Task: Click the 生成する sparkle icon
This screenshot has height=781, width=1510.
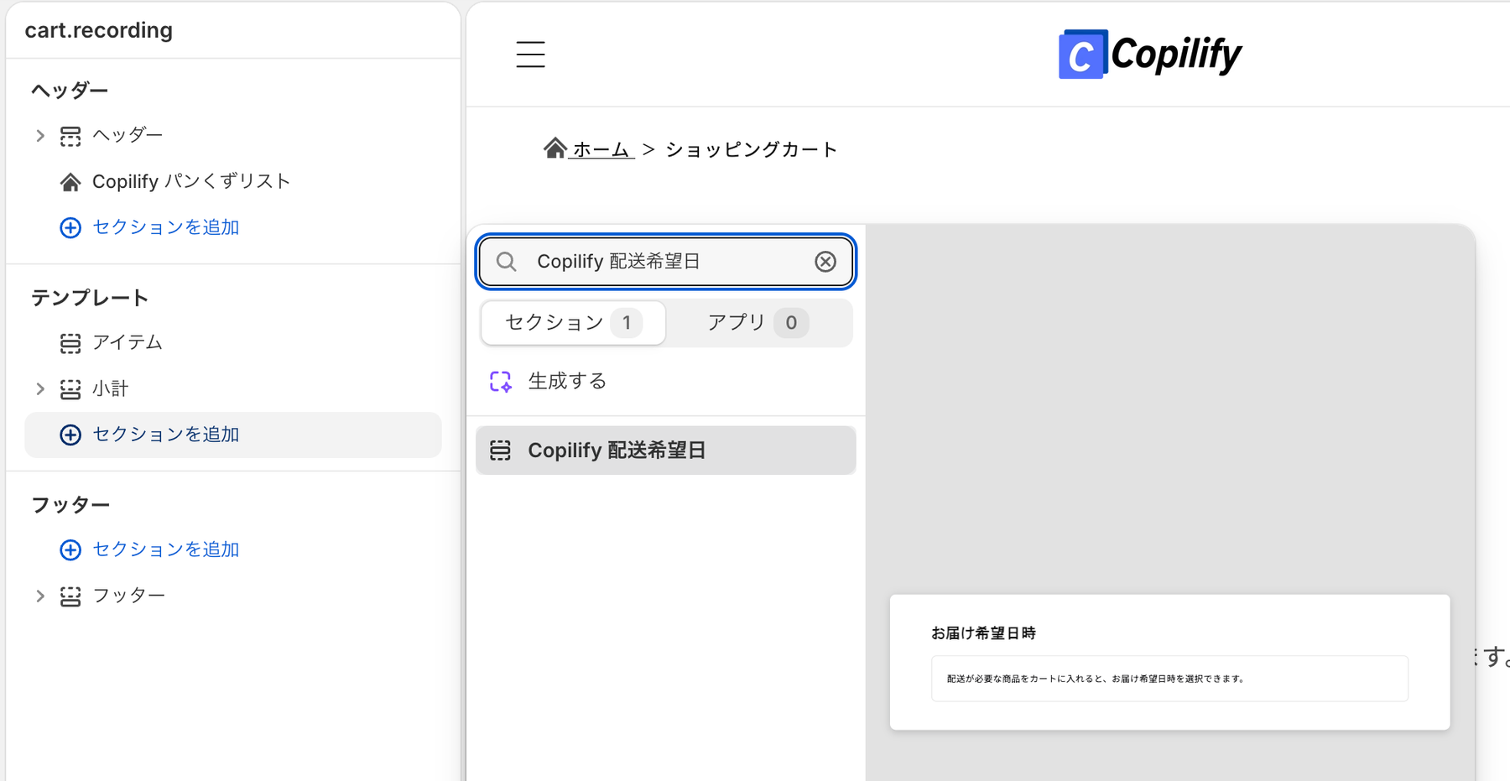Action: pyautogui.click(x=501, y=382)
